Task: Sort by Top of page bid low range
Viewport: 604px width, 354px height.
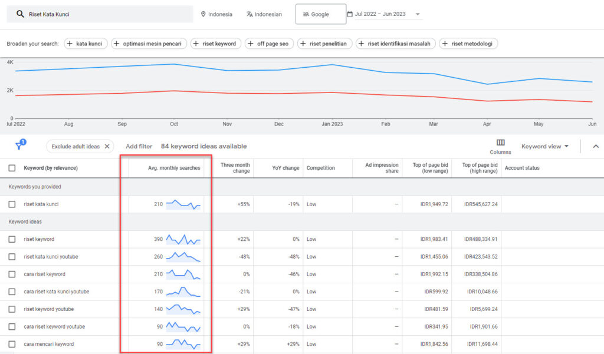Action: (430, 168)
